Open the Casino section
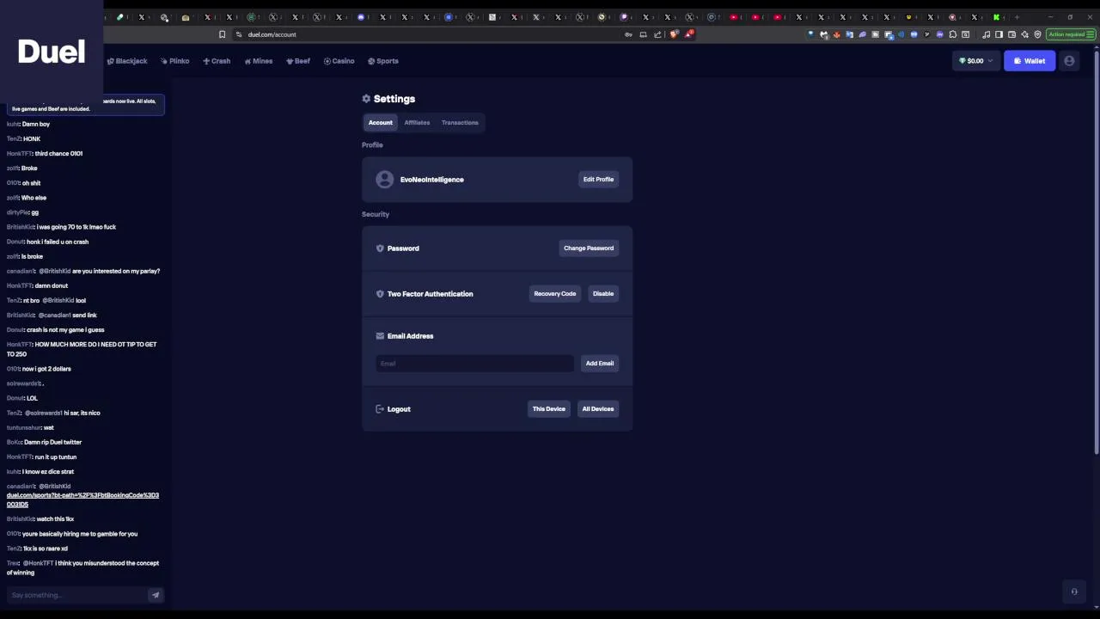This screenshot has width=1100, height=619. point(339,61)
